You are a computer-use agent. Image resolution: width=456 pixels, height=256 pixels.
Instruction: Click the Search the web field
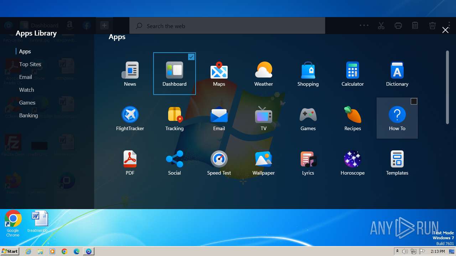(227, 26)
